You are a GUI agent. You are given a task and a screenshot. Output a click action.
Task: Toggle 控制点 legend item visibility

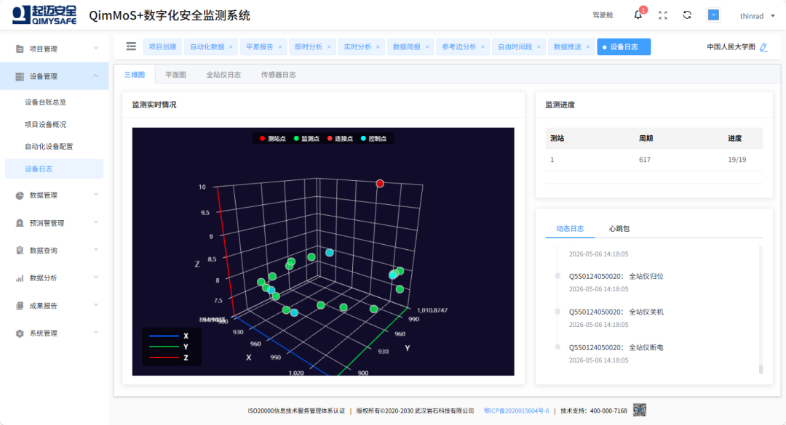[x=373, y=139]
